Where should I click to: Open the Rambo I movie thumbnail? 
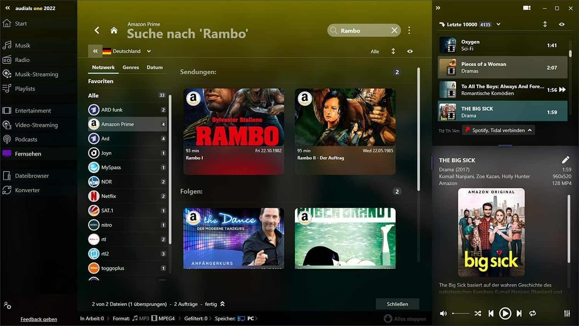point(234,117)
